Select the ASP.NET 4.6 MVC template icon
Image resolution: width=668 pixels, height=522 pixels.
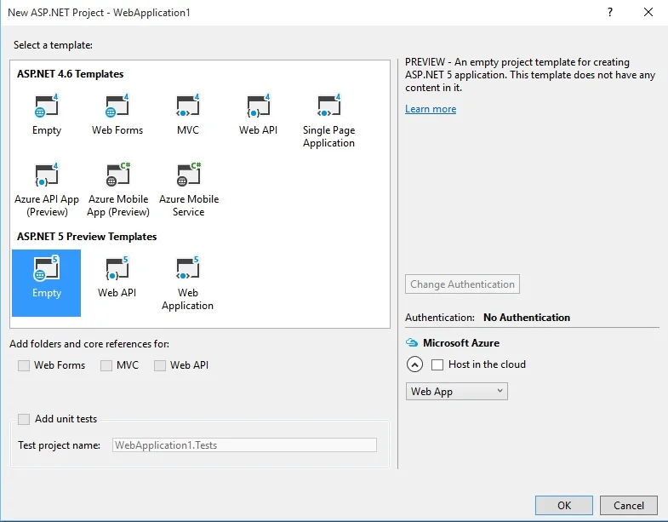pyautogui.click(x=188, y=106)
